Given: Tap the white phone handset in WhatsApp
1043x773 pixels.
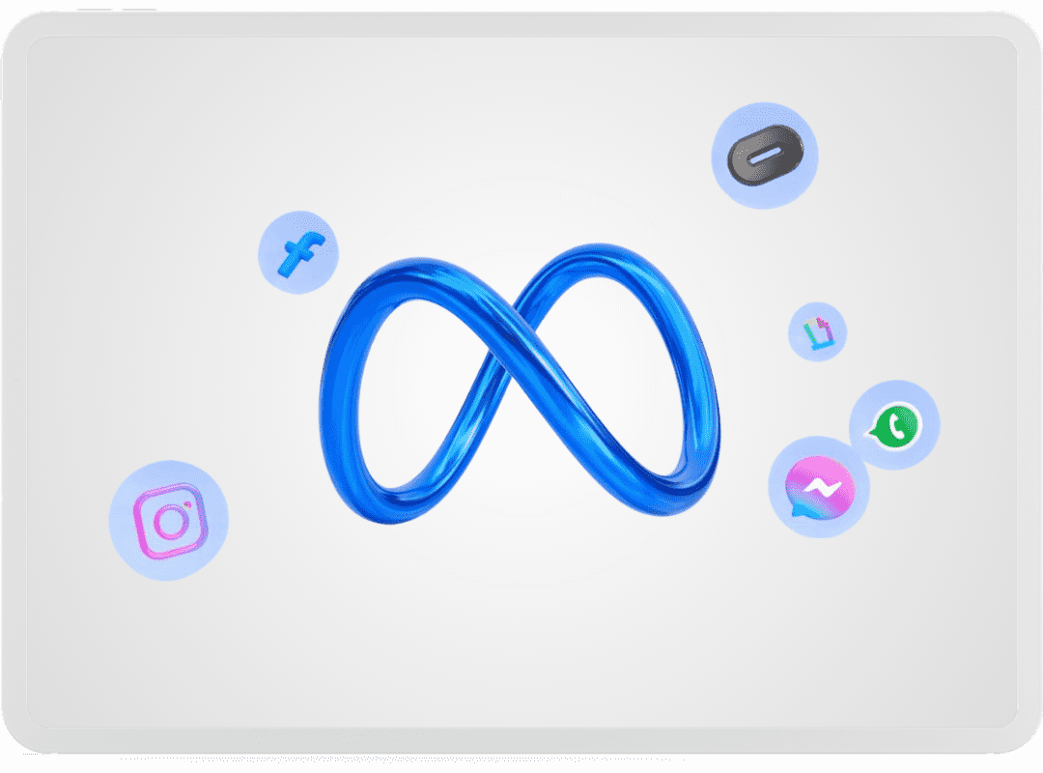Looking at the screenshot, I should 895,424.
